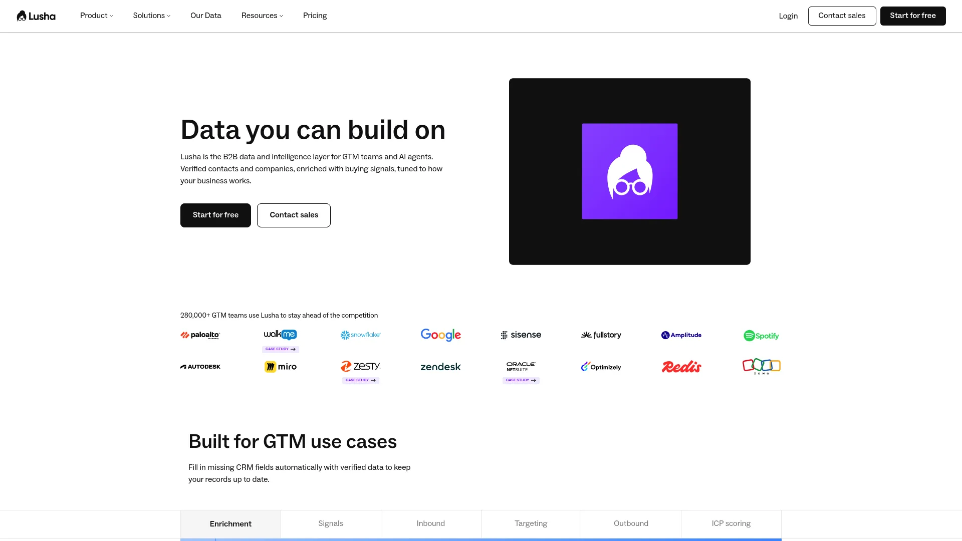Screen dimensions: 962x541
Task: Switch to the Signals tab
Action: point(331,524)
